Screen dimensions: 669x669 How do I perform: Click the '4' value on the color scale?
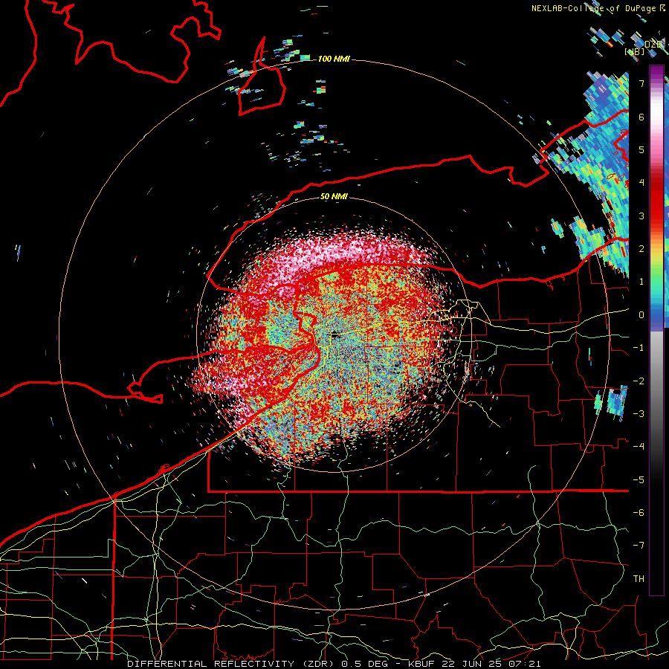(641, 183)
